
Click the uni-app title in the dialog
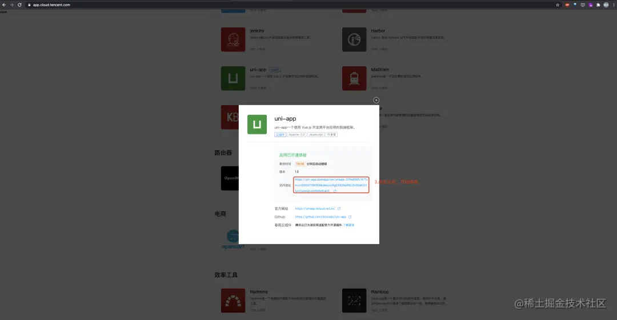pyautogui.click(x=285, y=118)
